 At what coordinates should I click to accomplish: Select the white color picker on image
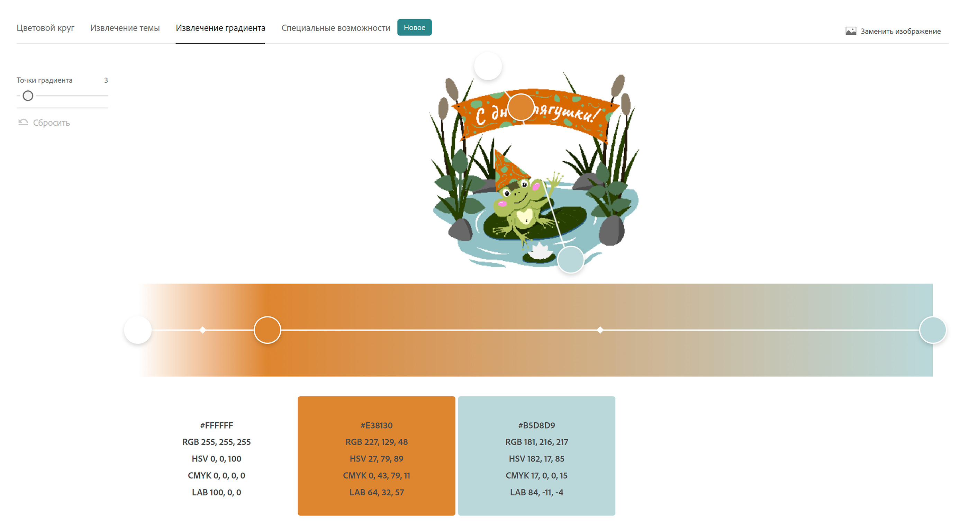(x=488, y=66)
